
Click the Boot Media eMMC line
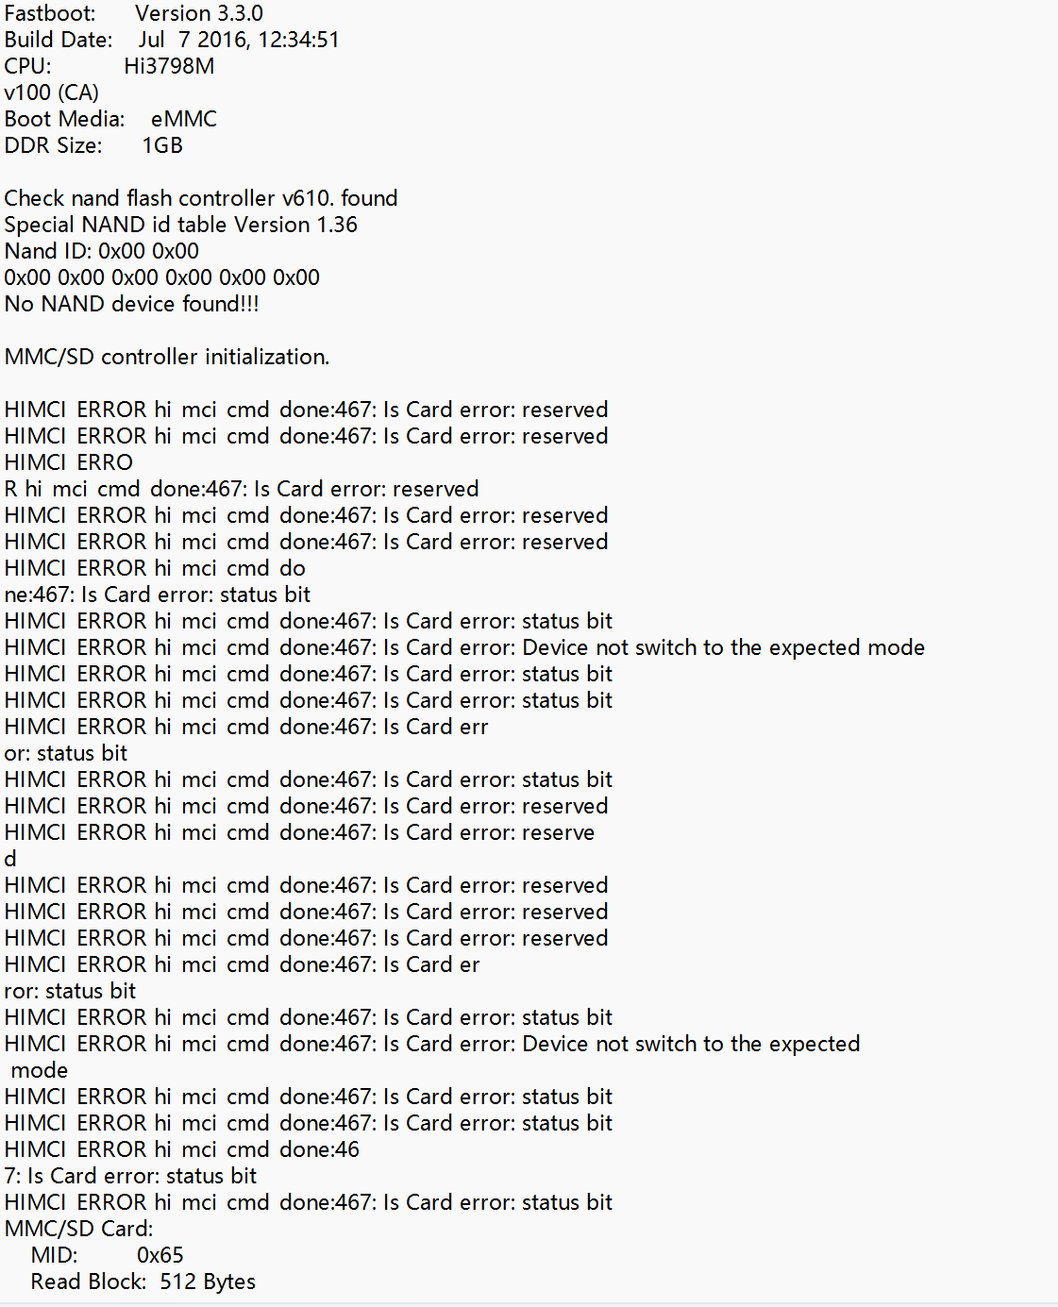(x=110, y=120)
